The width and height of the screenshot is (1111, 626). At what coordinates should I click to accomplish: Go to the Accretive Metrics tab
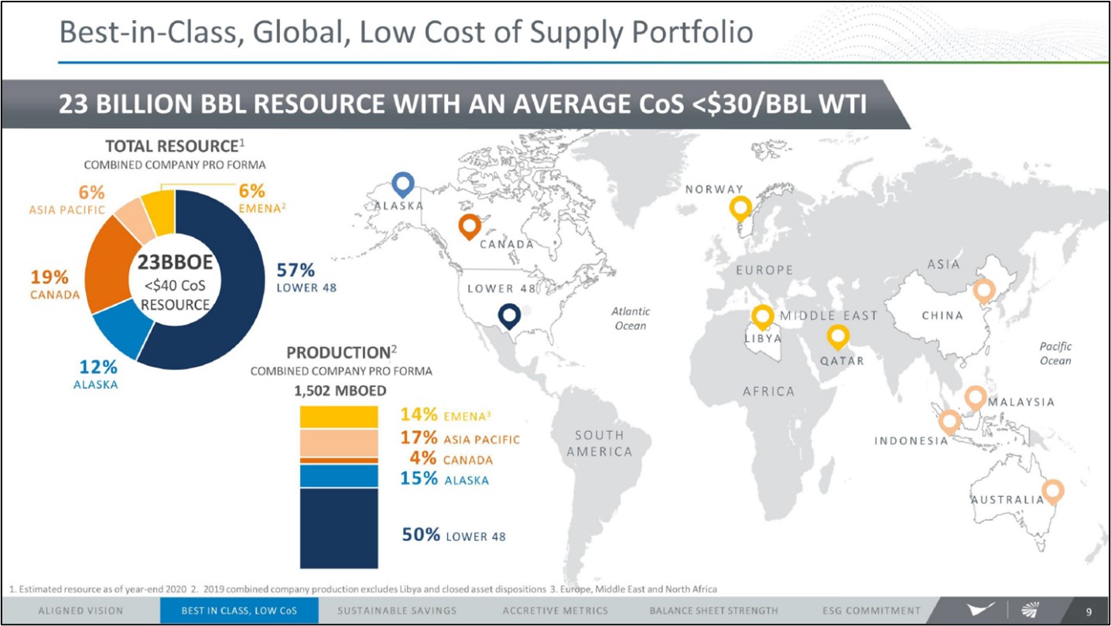(555, 611)
